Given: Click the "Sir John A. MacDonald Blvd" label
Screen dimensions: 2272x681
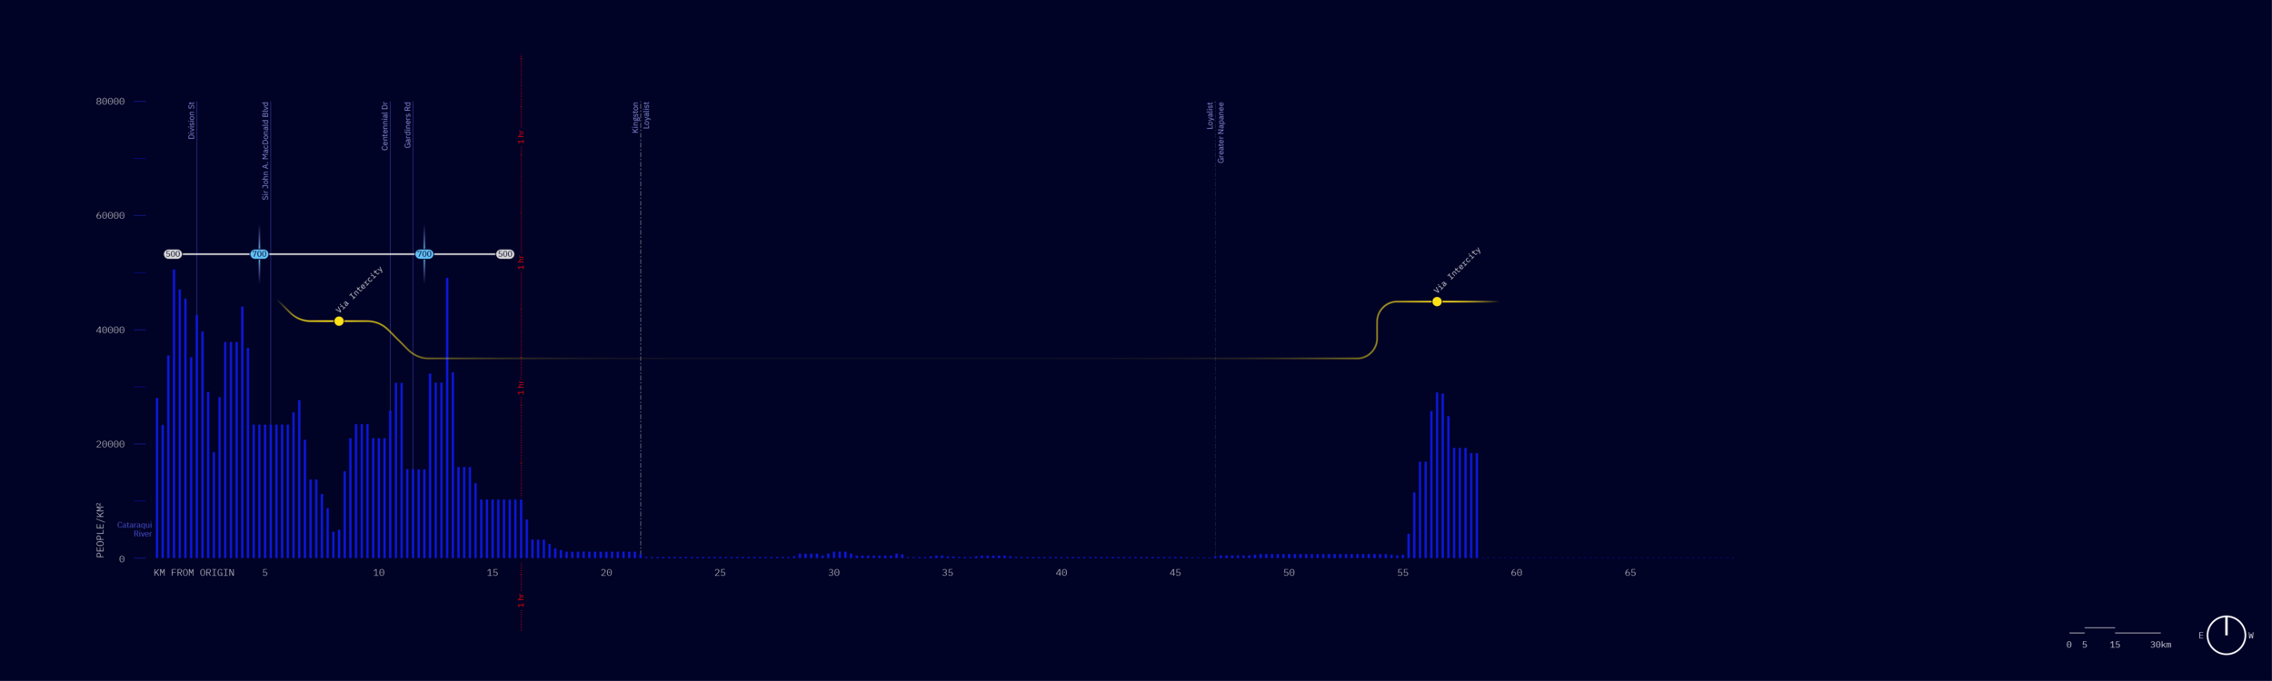Looking at the screenshot, I should coord(265,151).
